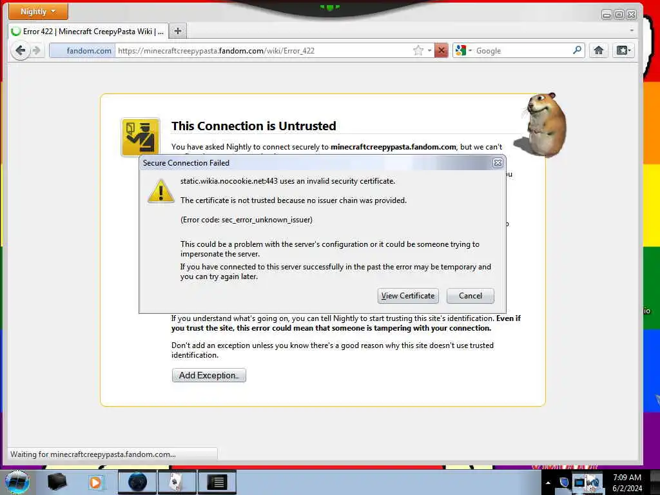Click the yellow warning triangle icon
660x495 pixels.
pos(160,191)
